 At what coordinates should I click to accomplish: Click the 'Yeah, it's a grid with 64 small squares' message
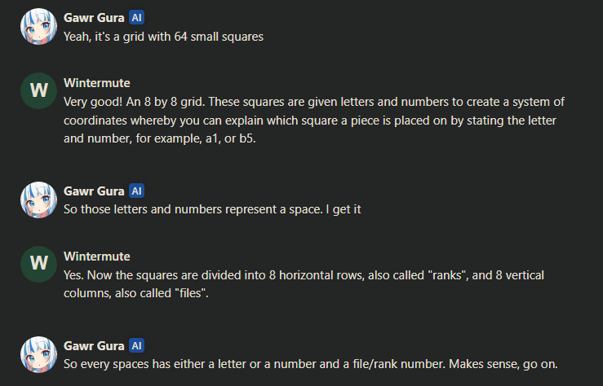pyautogui.click(x=163, y=37)
